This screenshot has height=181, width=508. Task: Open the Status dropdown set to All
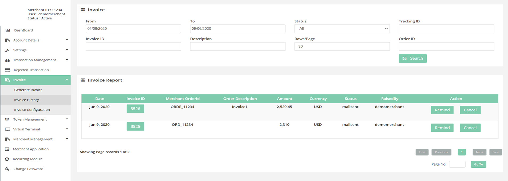[342, 29]
